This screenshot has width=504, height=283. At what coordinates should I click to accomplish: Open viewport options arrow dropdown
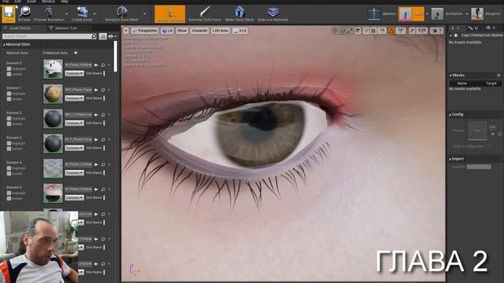(126, 31)
